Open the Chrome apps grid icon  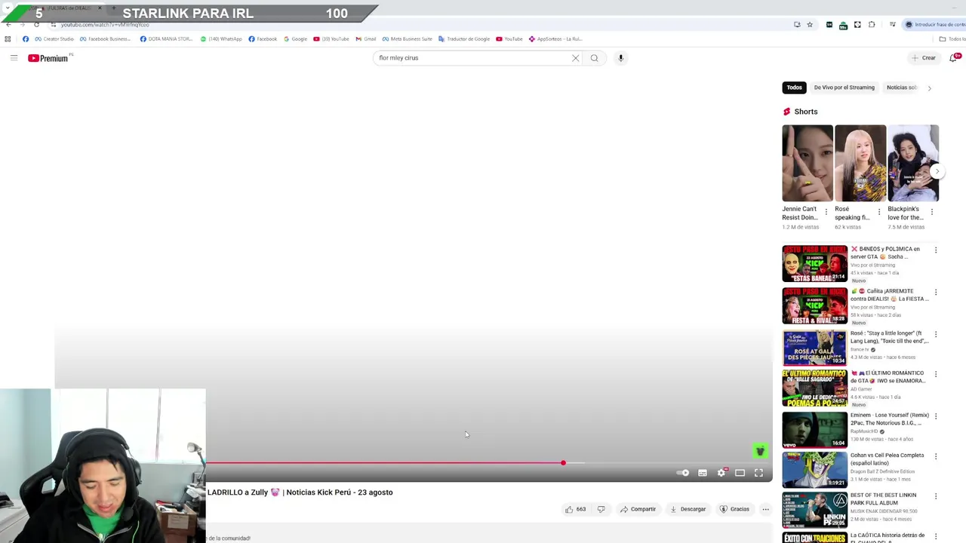click(8, 39)
